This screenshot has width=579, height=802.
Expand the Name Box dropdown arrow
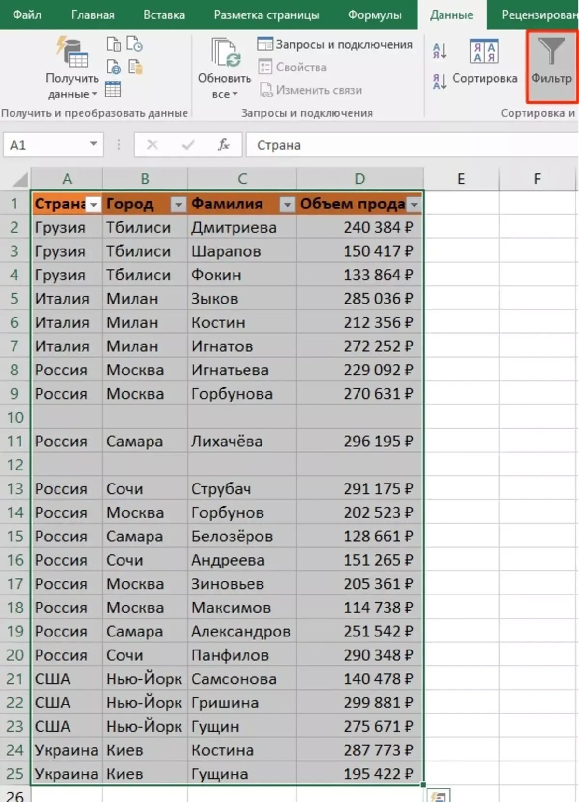click(x=93, y=144)
